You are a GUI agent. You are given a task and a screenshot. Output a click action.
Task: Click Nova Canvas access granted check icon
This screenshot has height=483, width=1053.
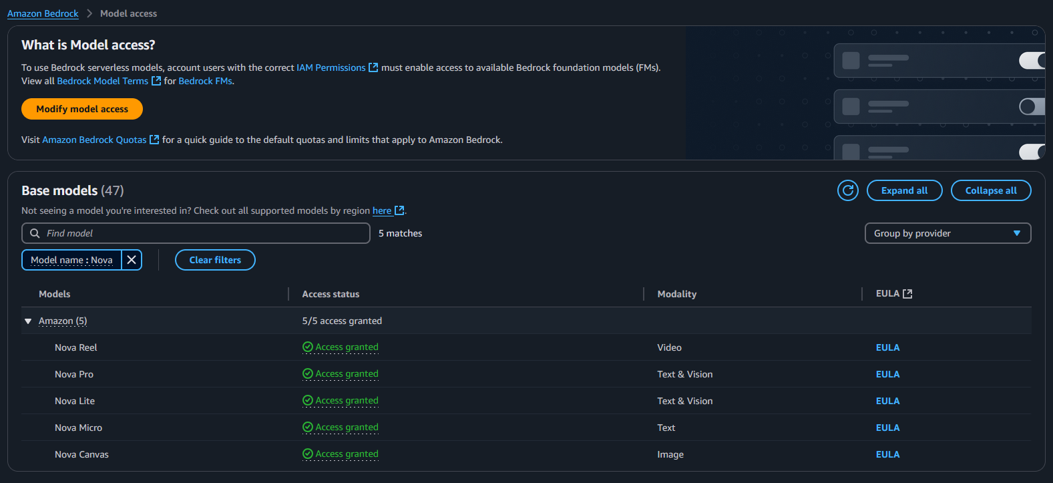308,454
